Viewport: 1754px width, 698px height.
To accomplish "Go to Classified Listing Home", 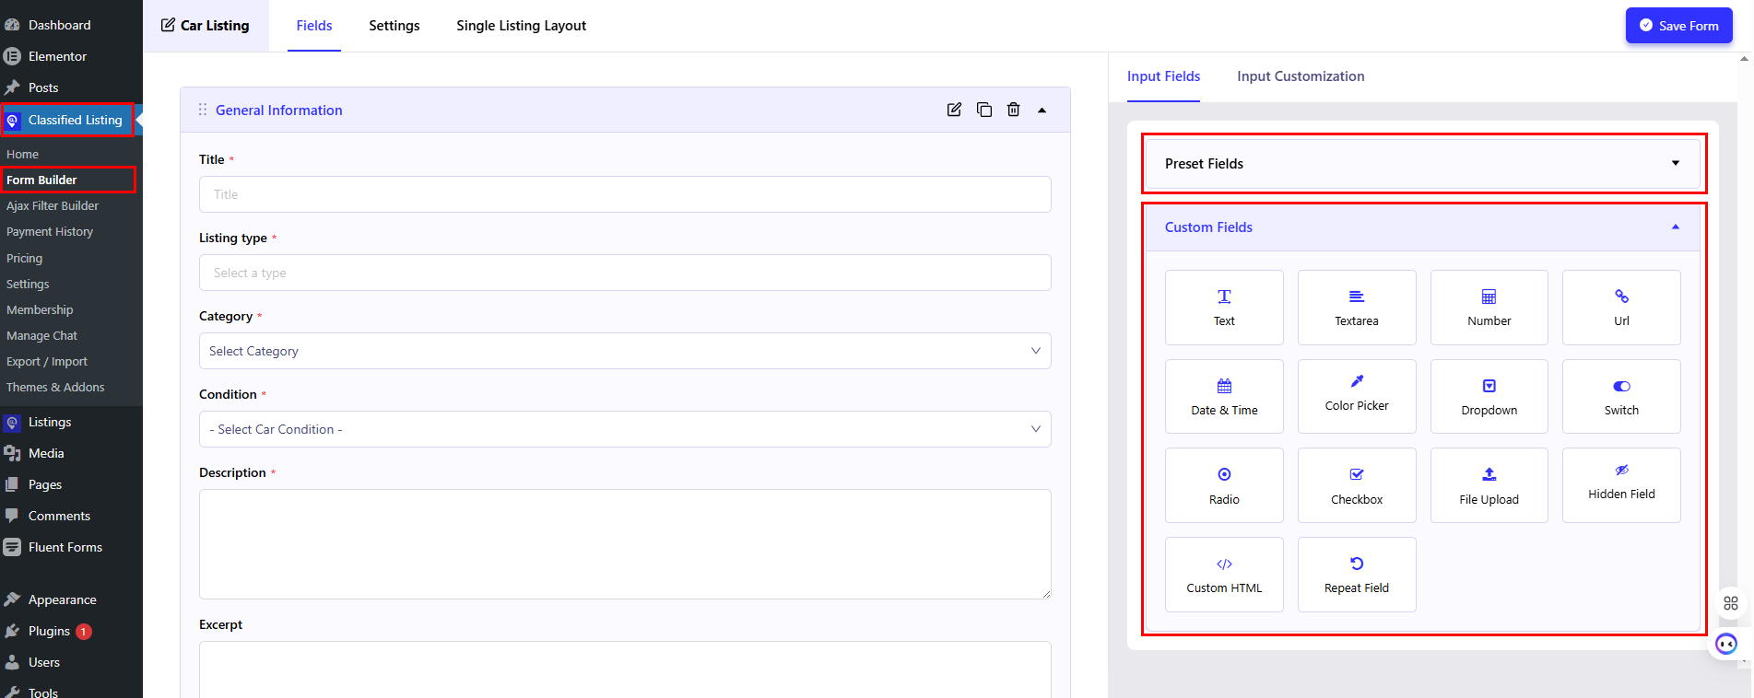I will 23,154.
